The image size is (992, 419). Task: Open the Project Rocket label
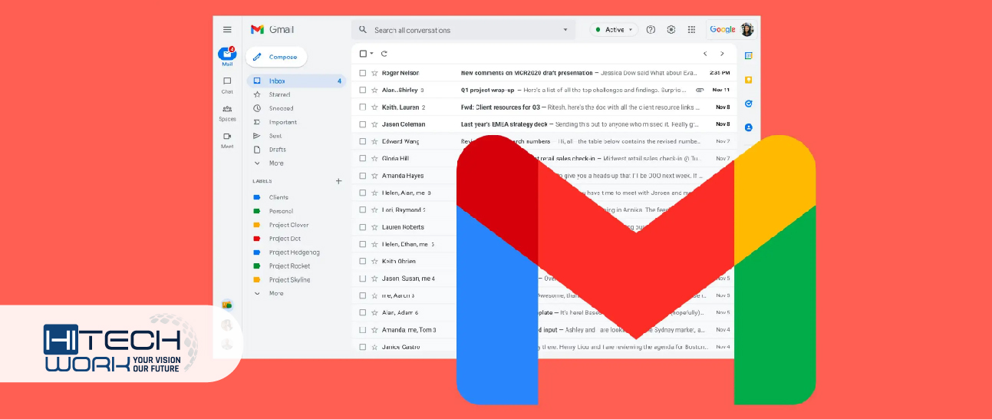coord(289,266)
